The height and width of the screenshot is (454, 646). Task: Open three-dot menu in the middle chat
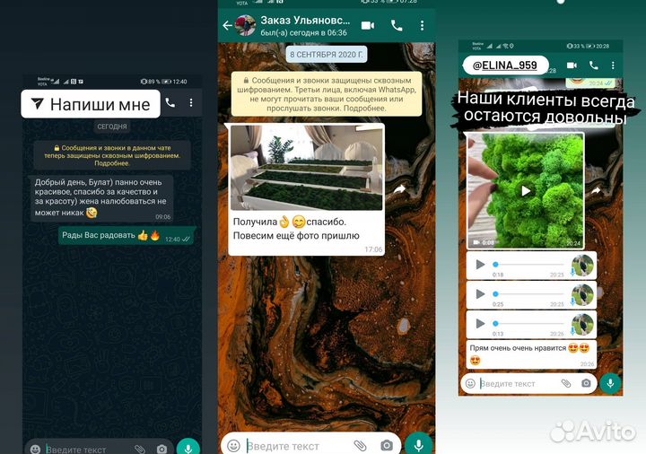(422, 26)
